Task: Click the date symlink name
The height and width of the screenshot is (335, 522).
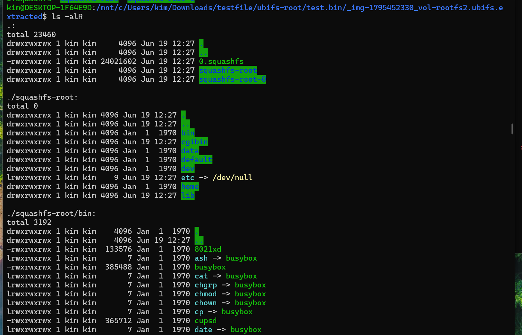Action: tap(203, 330)
